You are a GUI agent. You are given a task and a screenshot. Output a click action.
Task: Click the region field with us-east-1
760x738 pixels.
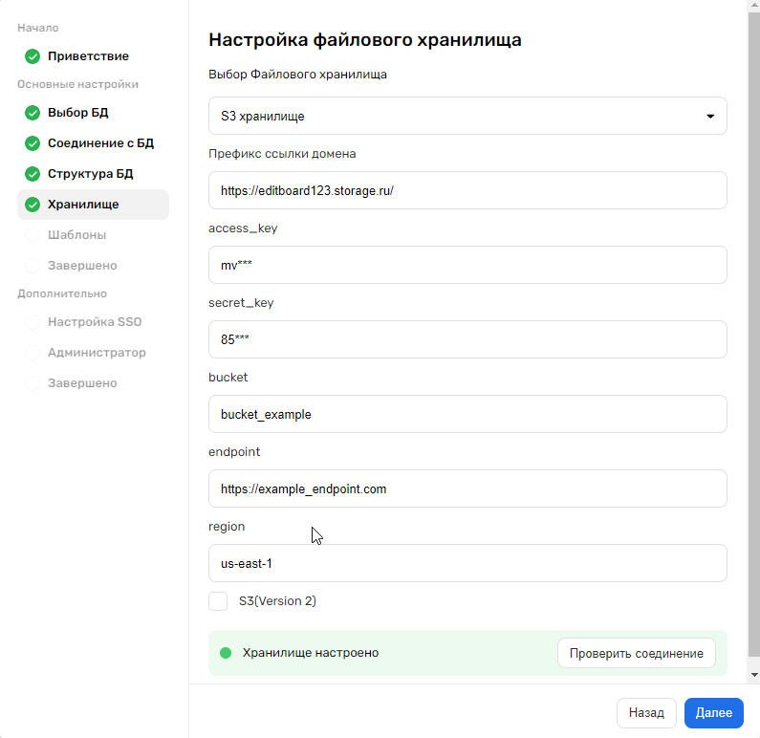coord(467,564)
